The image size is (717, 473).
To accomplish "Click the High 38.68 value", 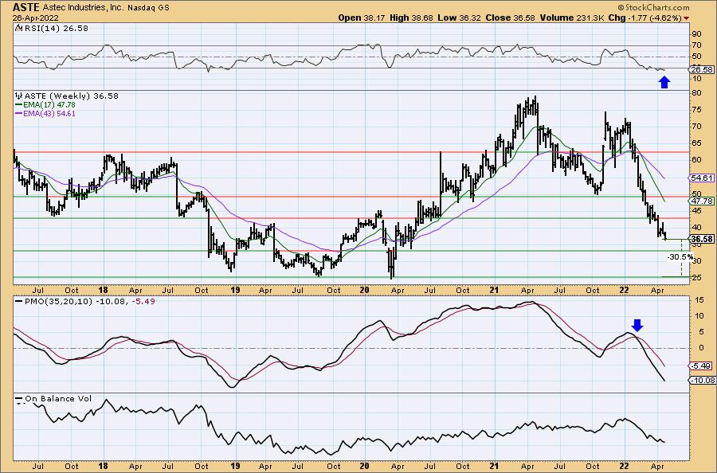I will 410,18.
